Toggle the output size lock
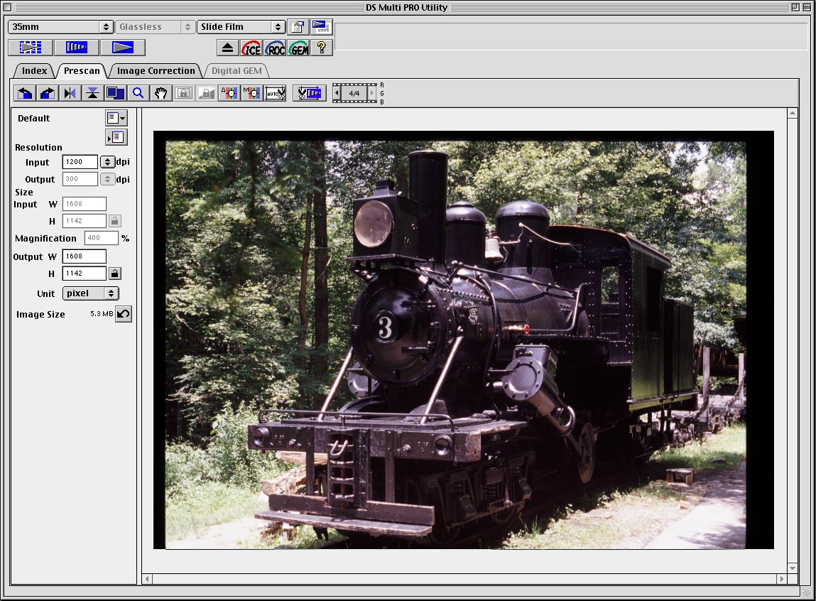Screen dimensions: 816x601 tap(114, 273)
